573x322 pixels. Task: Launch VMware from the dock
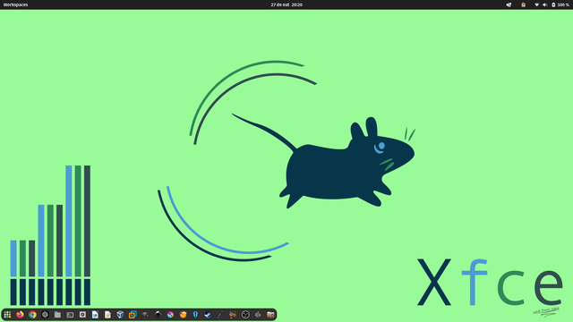pyautogui.click(x=133, y=314)
